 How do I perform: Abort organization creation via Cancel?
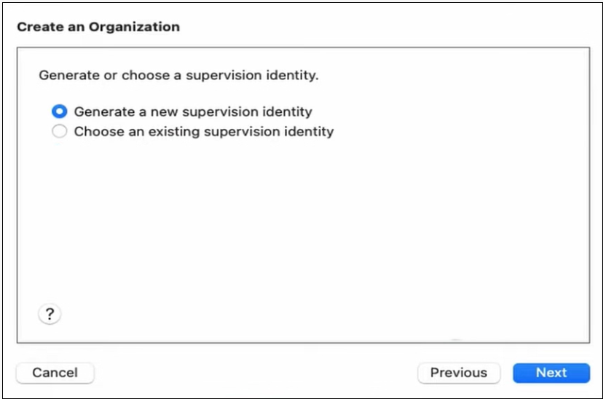[x=55, y=373]
